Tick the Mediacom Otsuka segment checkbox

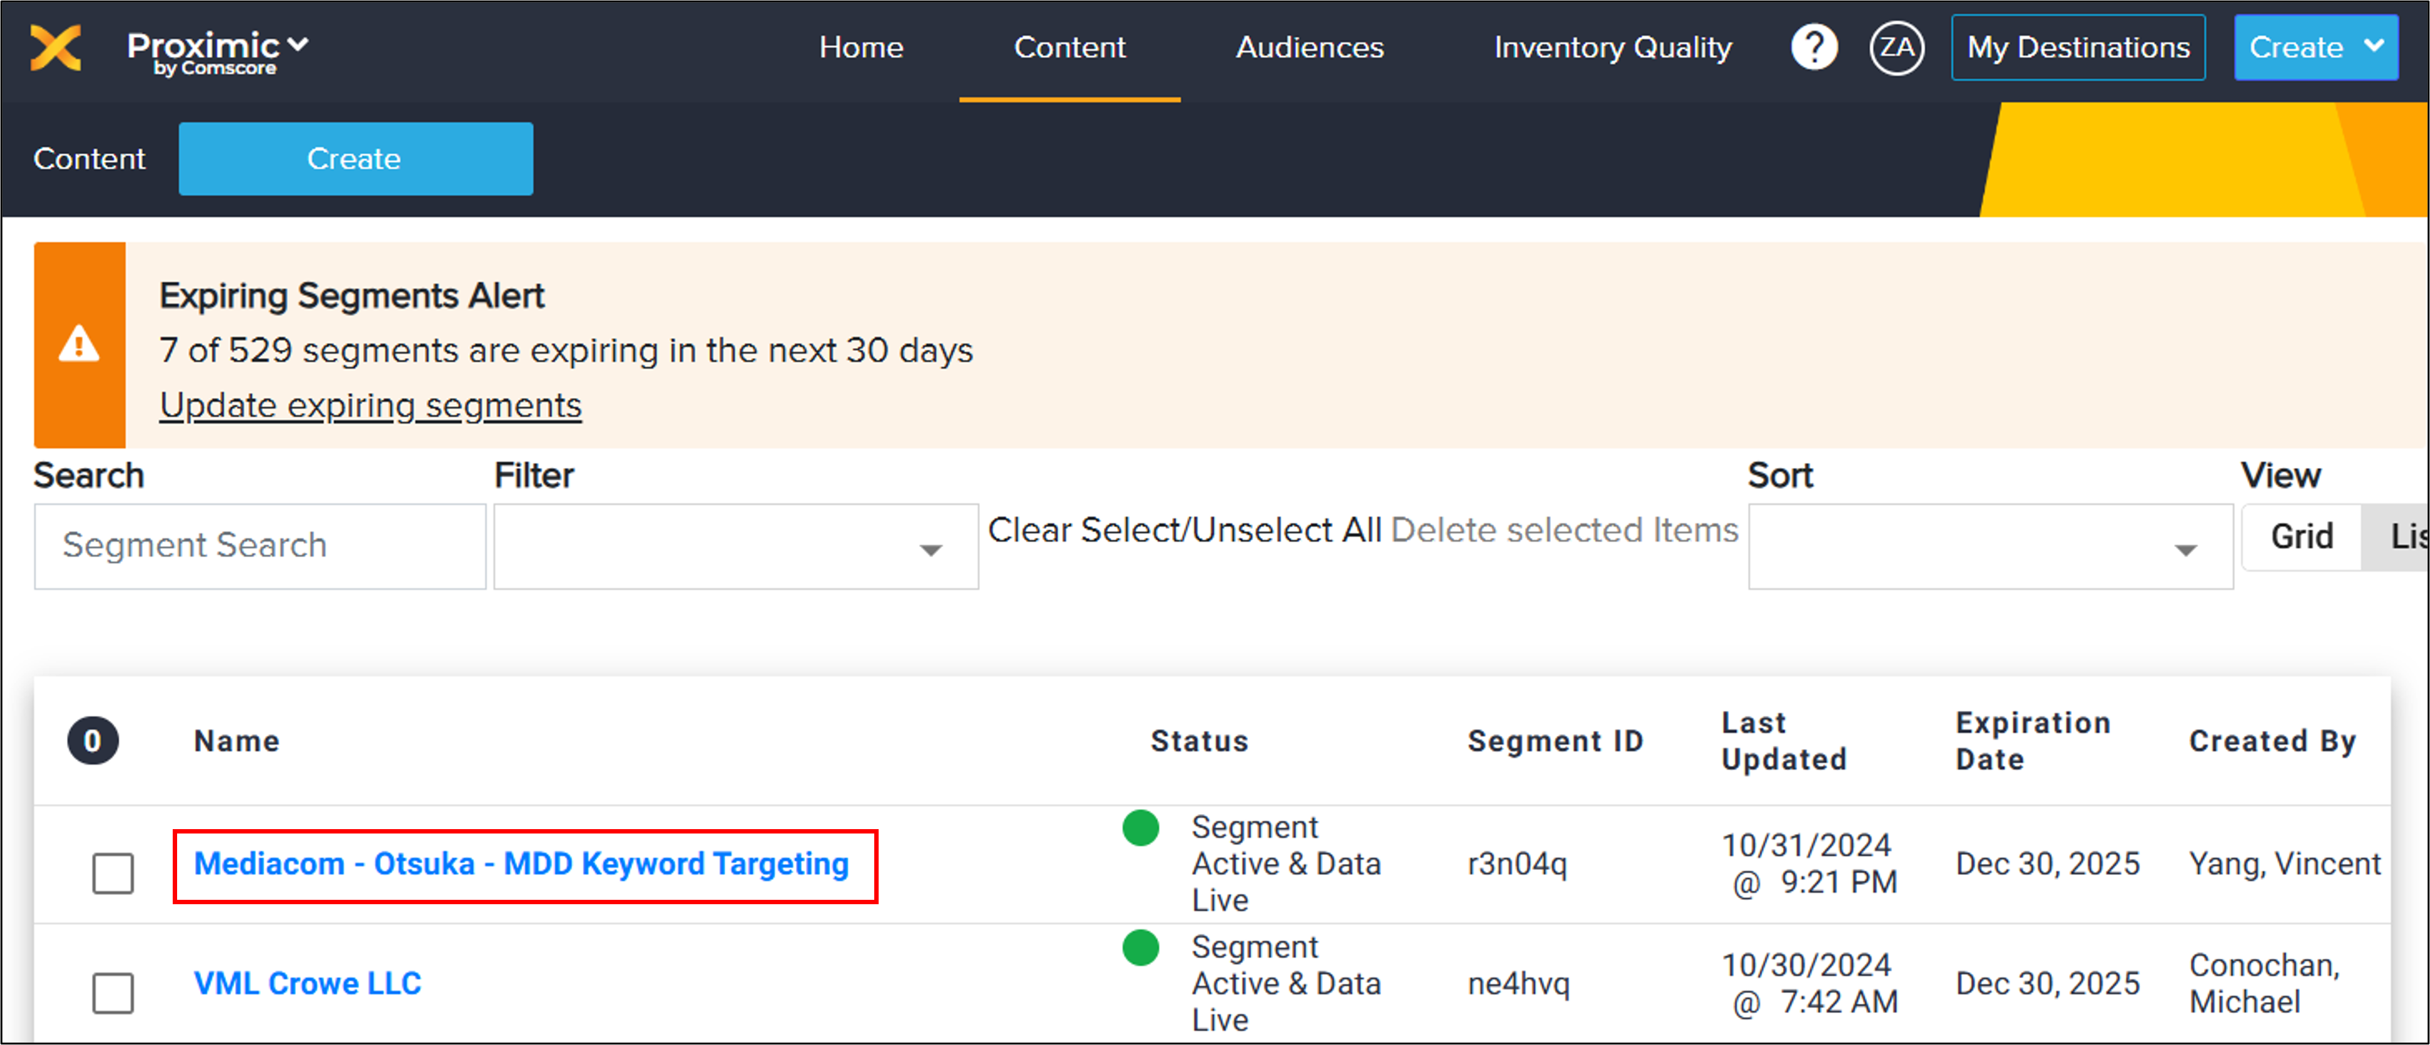click(x=113, y=872)
